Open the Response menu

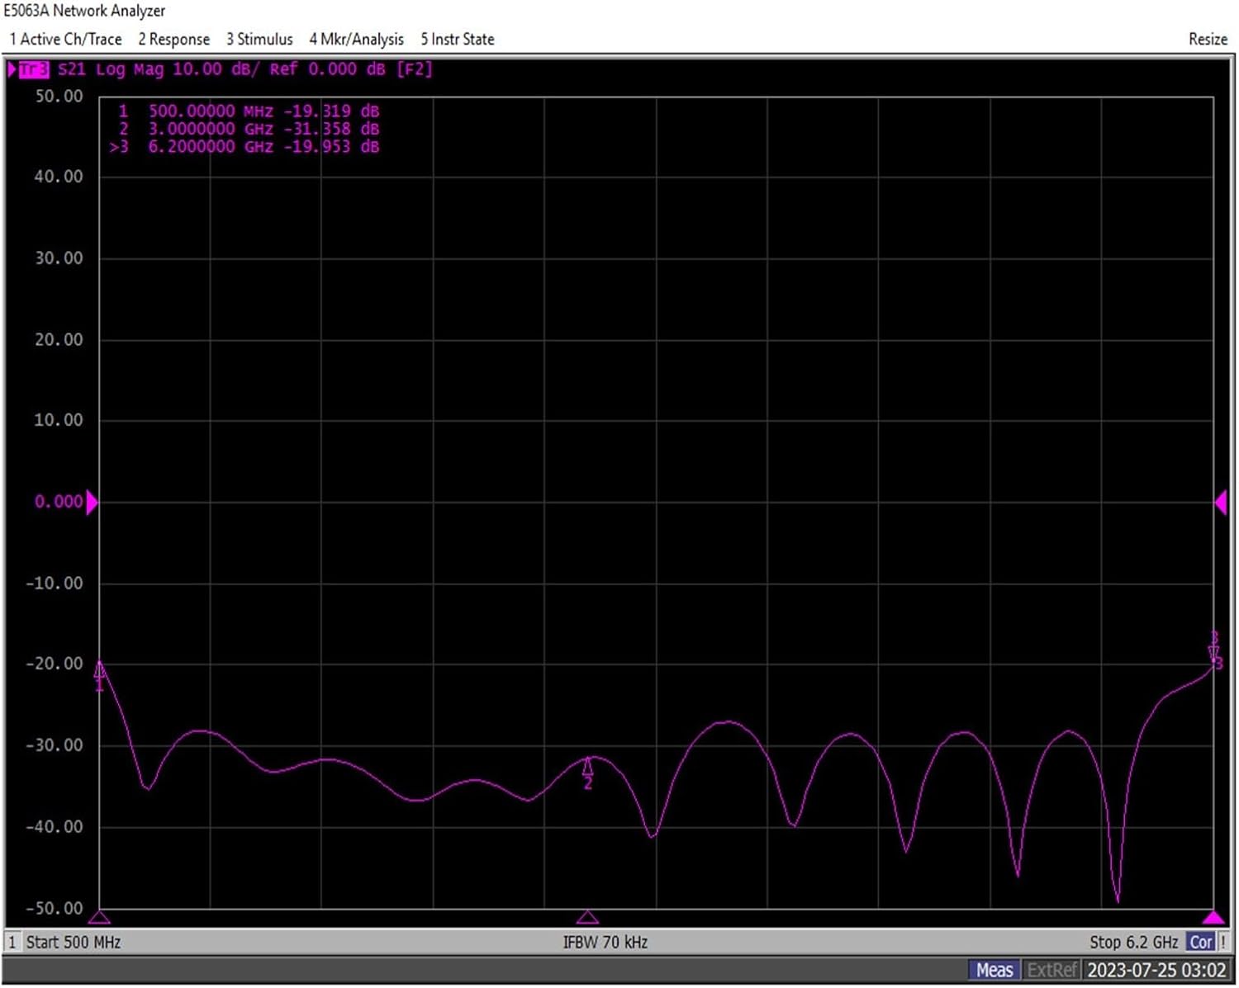click(173, 39)
